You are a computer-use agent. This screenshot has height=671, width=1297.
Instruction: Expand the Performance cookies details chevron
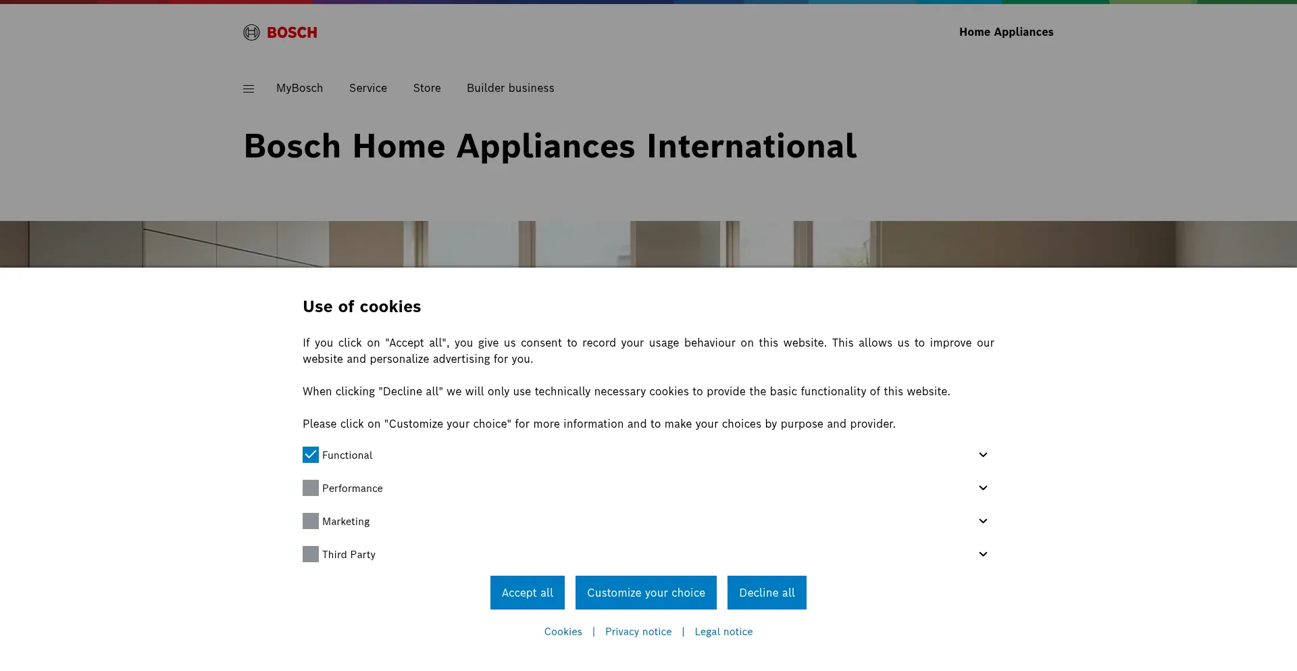(x=983, y=488)
